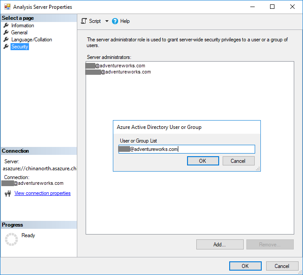This screenshot has width=303, height=275.
Task: Open View connection properties link
Action: [x=43, y=193]
